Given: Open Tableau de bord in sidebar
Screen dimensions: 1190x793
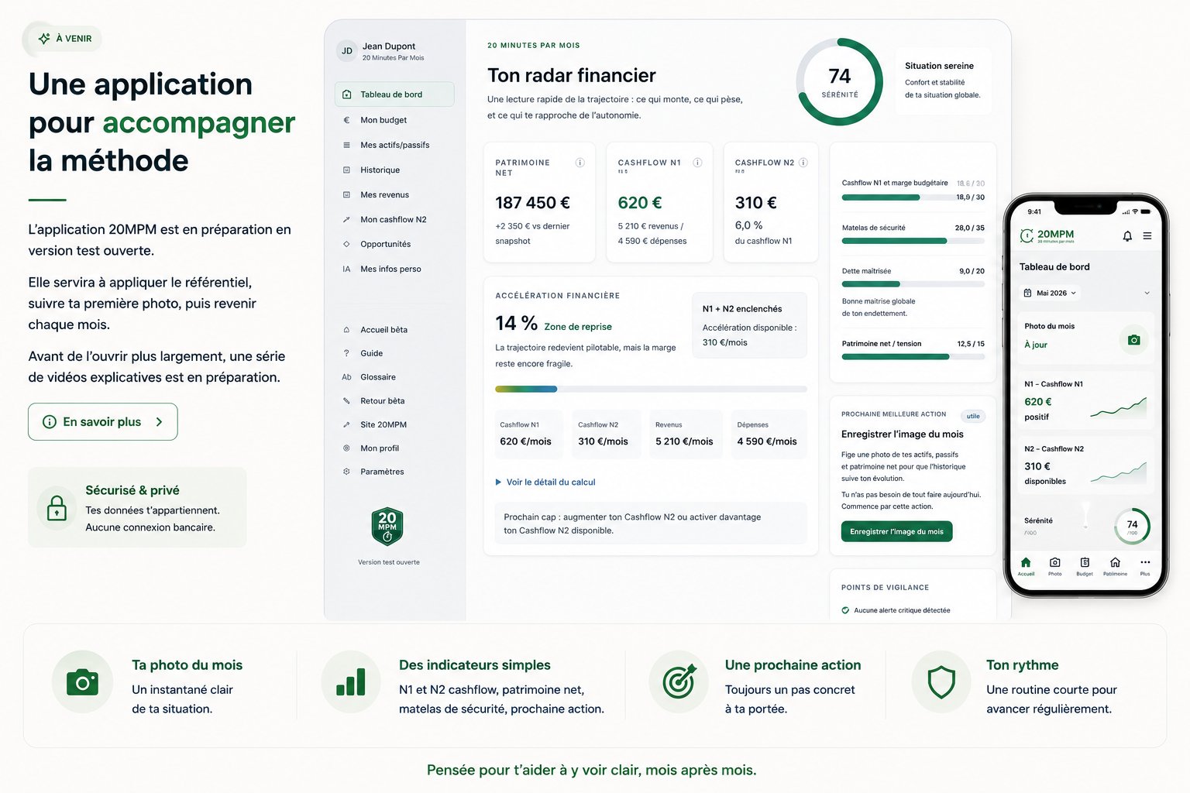Looking at the screenshot, I should (394, 94).
